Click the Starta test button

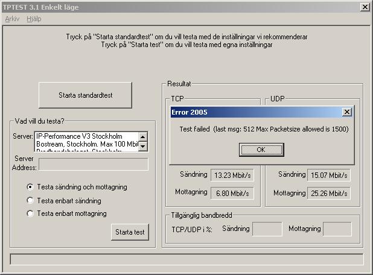click(x=130, y=232)
